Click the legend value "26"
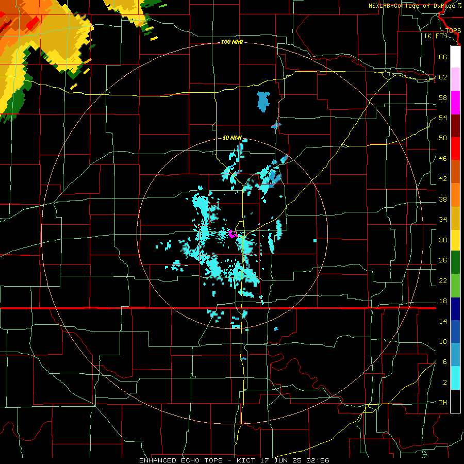 443,260
